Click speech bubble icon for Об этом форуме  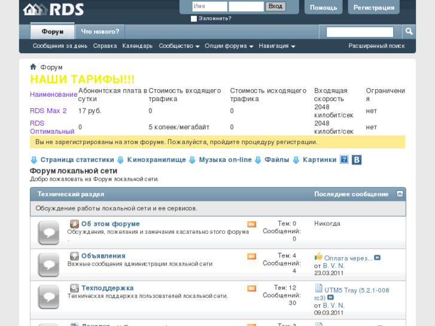[48, 233]
